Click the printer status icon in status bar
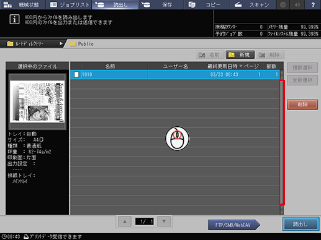This screenshot has height=240, width=321. (x=26, y=236)
